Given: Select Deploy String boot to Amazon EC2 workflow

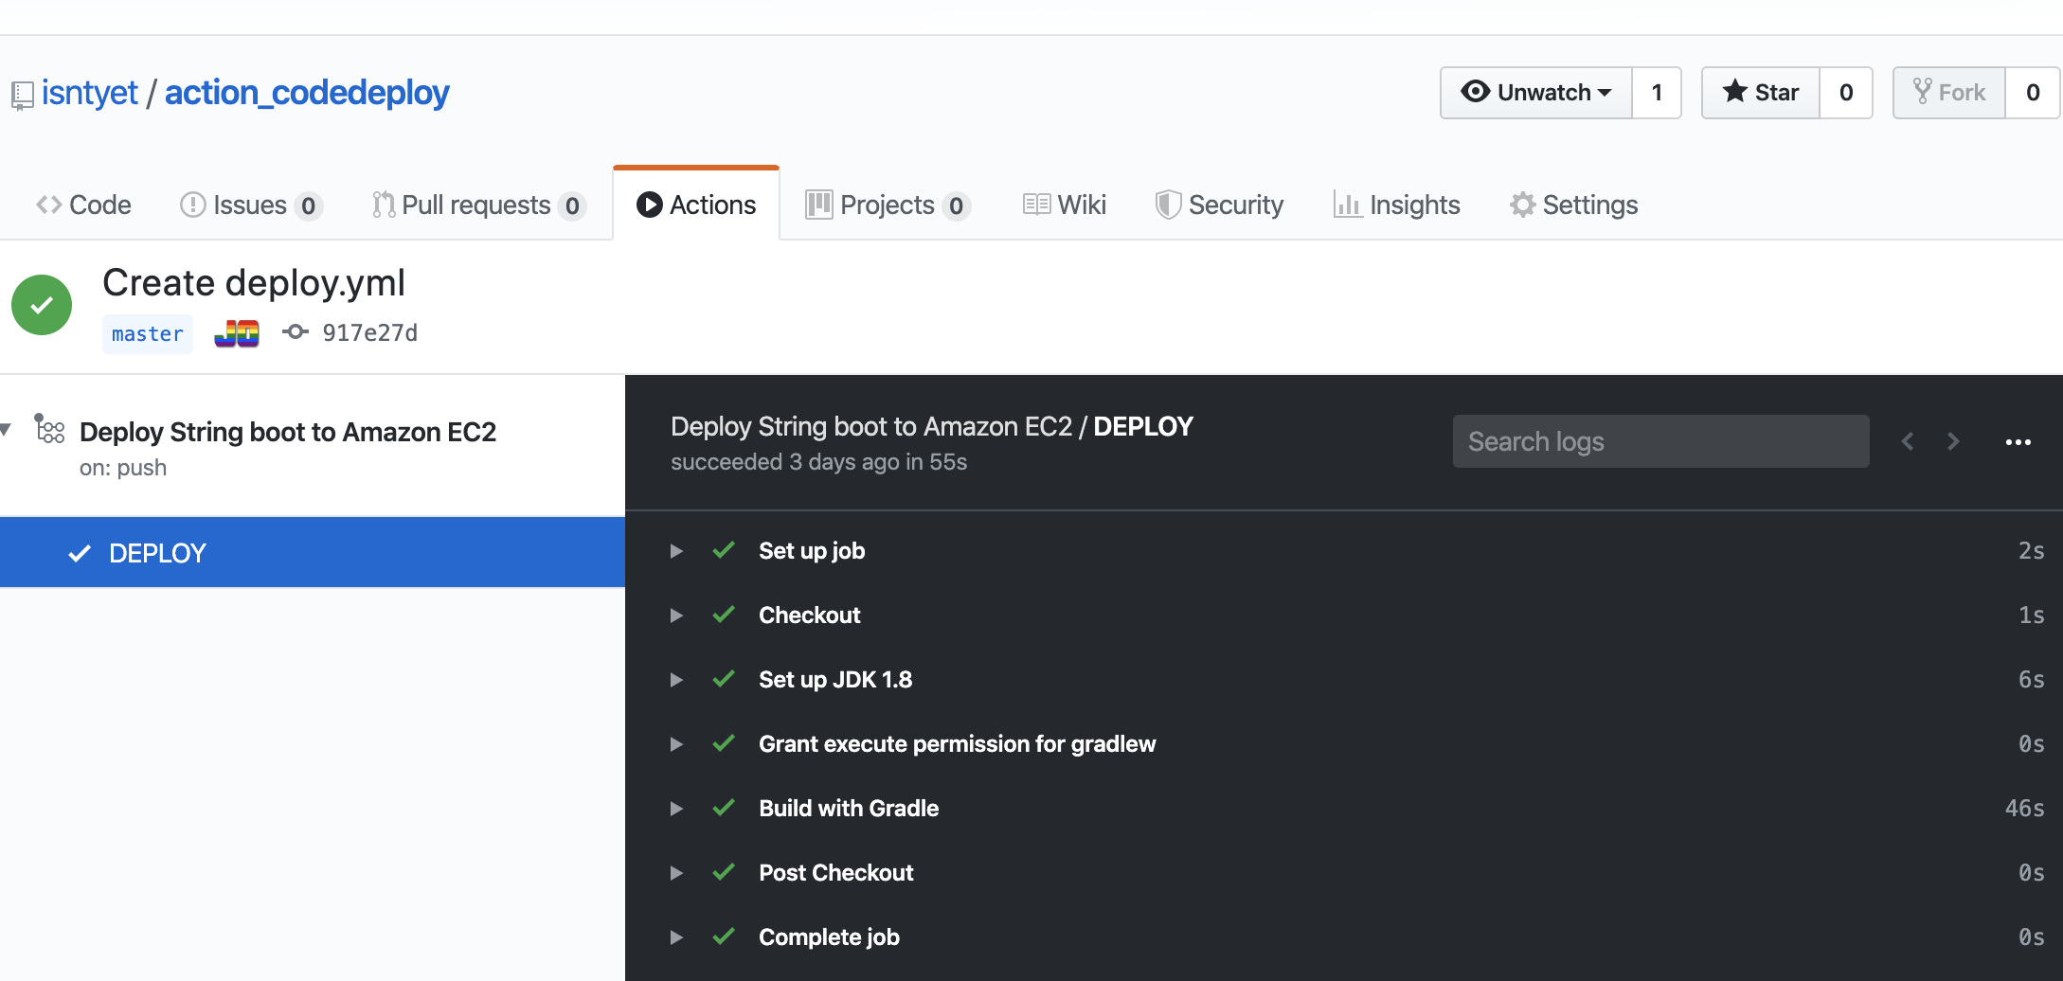Looking at the screenshot, I should coord(288,432).
